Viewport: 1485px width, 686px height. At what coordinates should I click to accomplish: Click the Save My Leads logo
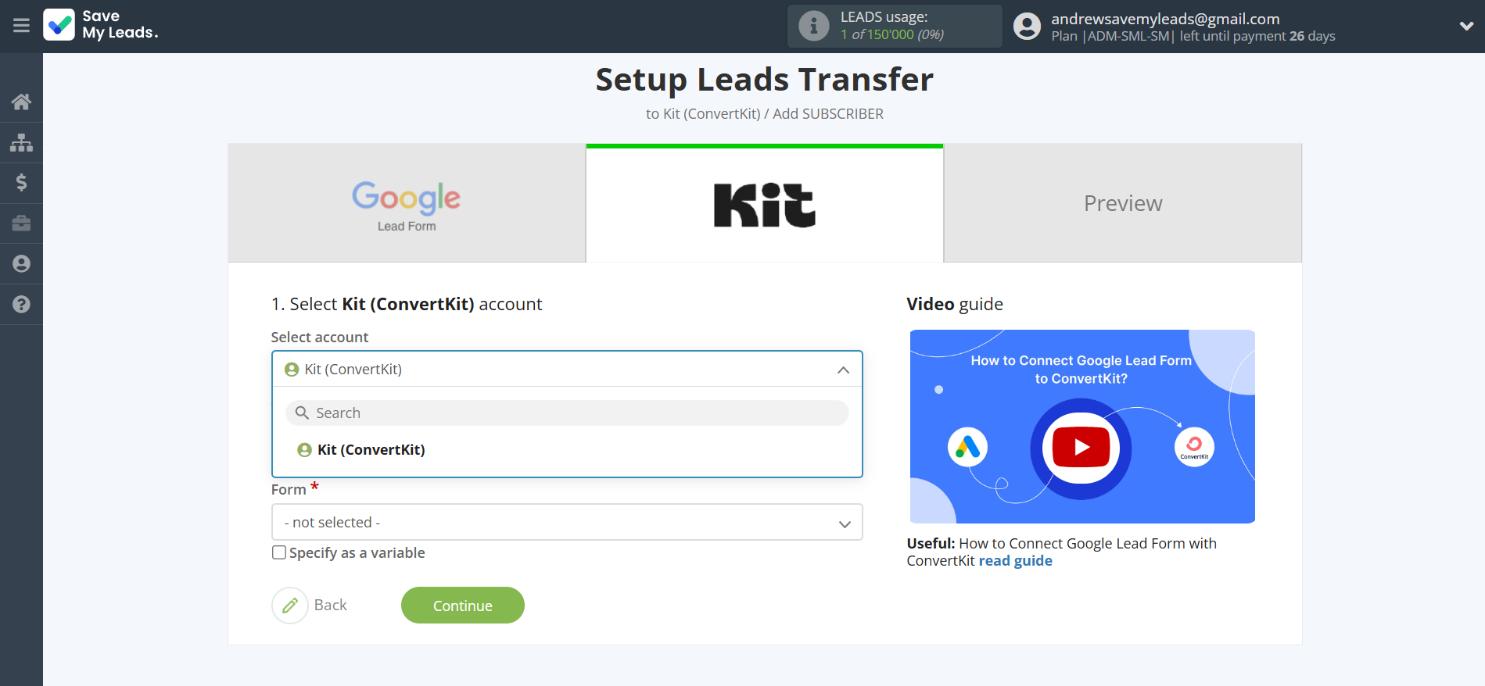click(x=101, y=25)
